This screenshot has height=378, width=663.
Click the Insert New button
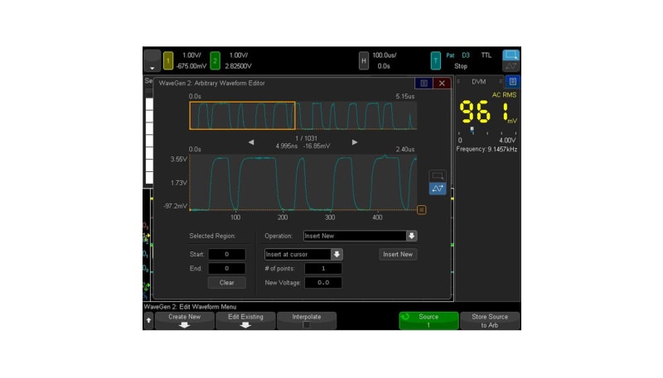pyautogui.click(x=398, y=254)
